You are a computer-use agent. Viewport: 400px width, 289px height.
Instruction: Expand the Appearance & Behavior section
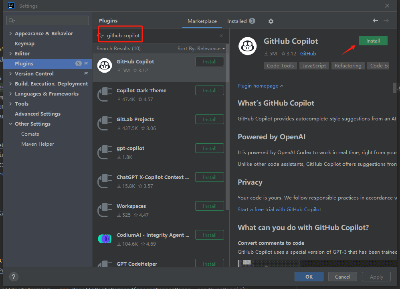(10, 34)
